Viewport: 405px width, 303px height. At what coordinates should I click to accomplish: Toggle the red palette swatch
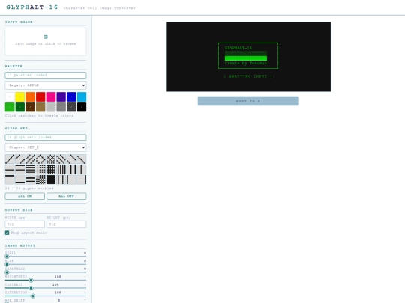pos(40,97)
